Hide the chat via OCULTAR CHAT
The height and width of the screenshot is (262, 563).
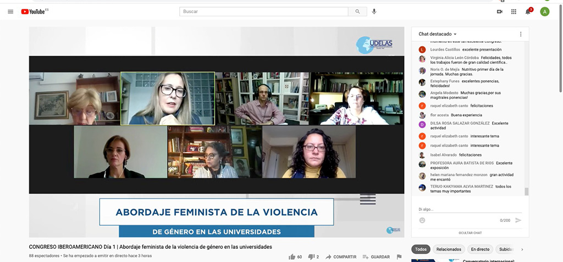pyautogui.click(x=470, y=233)
